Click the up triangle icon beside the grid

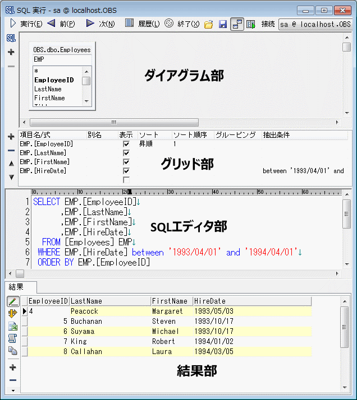(11, 164)
